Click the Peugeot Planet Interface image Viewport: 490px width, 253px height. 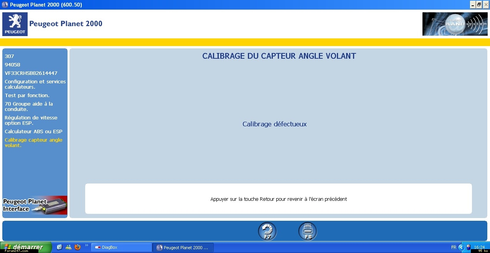(x=35, y=205)
